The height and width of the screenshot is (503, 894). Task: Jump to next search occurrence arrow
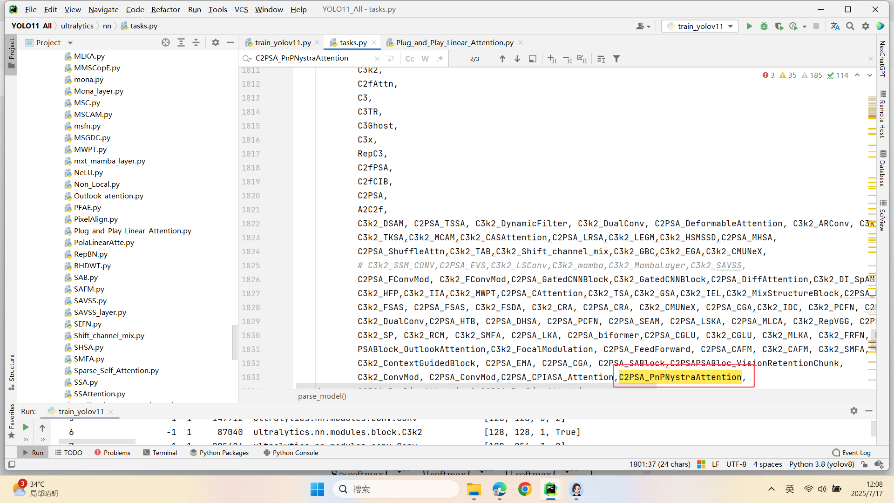(517, 59)
